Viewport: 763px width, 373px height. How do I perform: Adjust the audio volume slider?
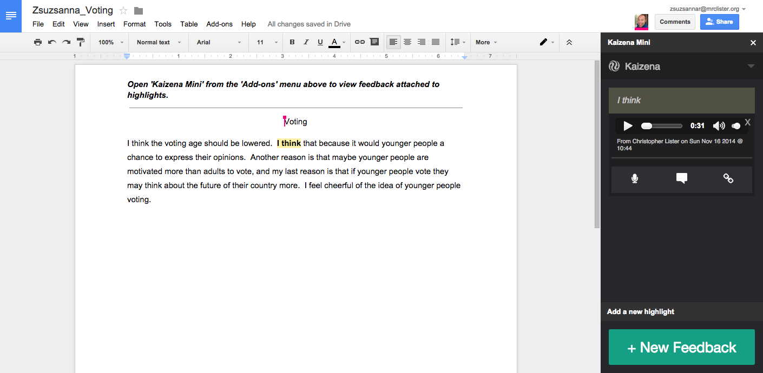point(735,126)
